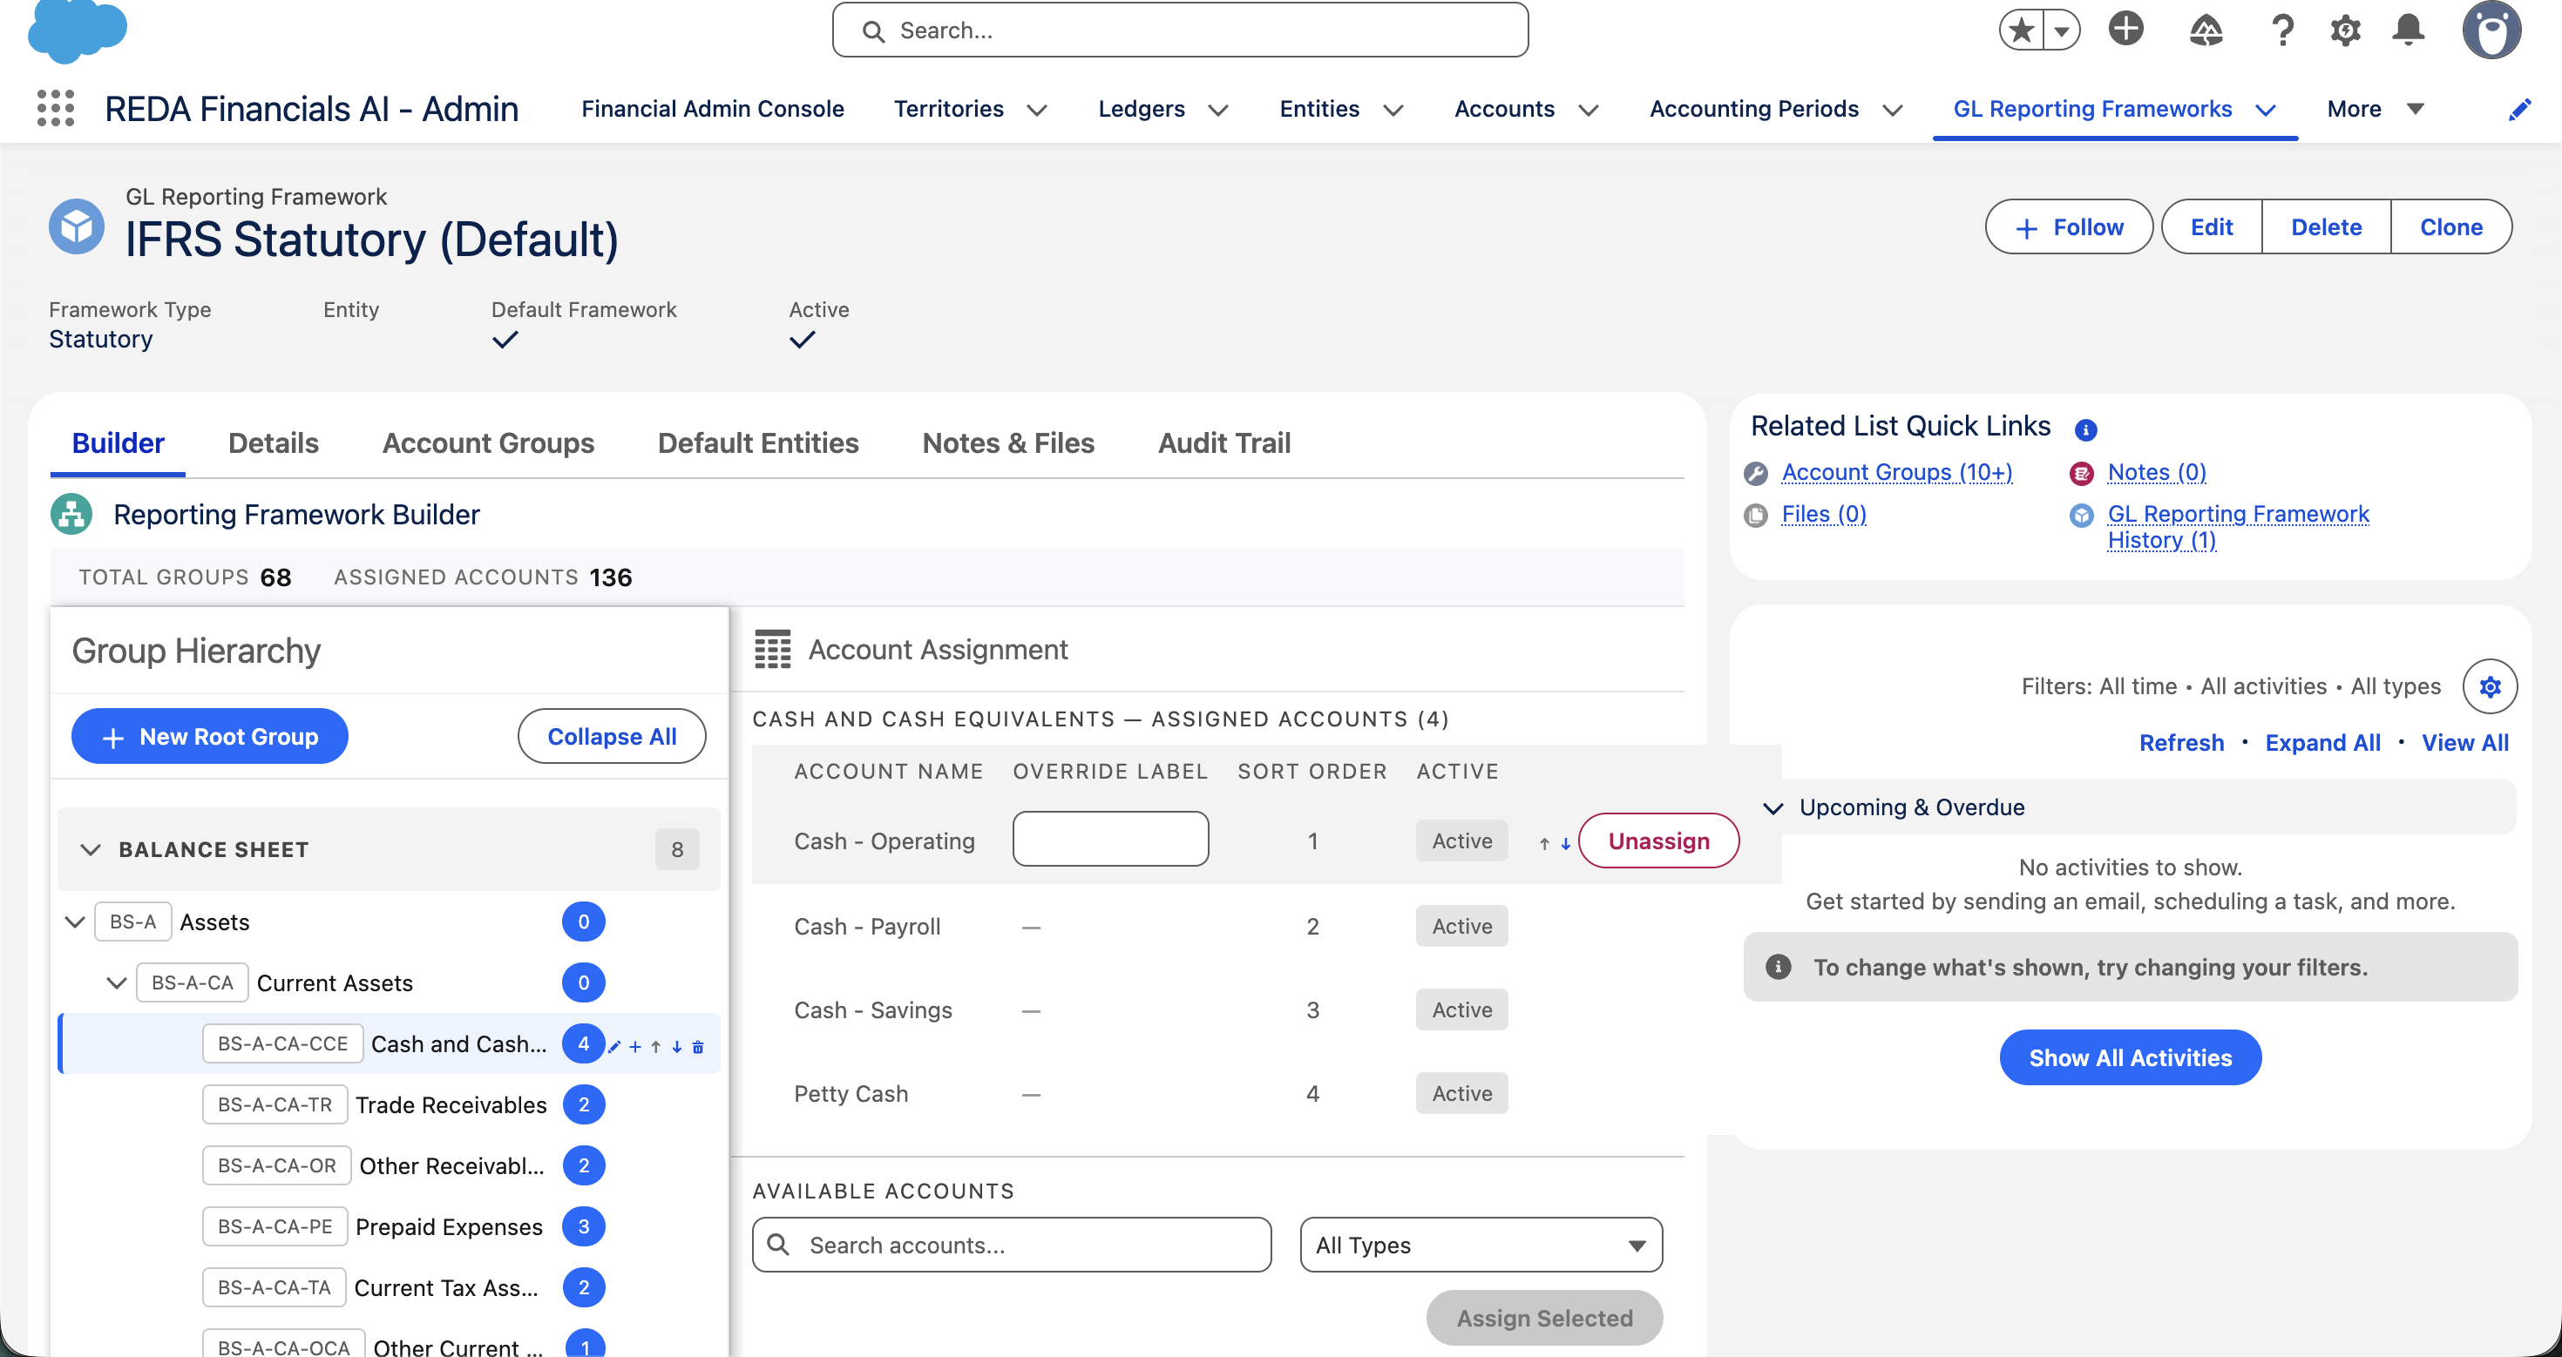
Task: Open the help question mark icon
Action: (2282, 30)
